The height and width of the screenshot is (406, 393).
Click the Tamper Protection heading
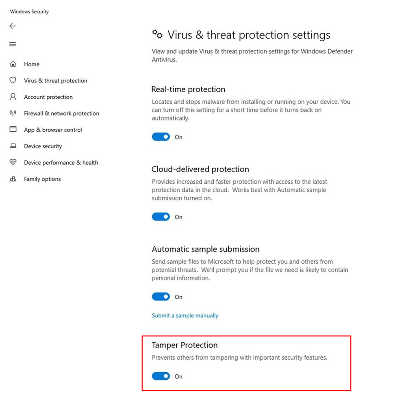coord(185,345)
